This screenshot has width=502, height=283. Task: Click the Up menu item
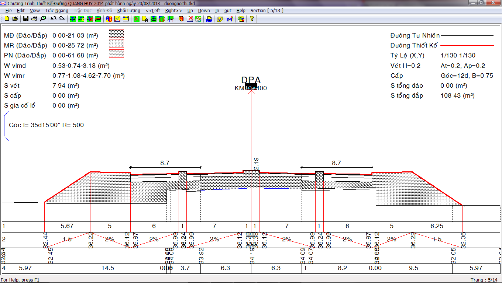click(x=190, y=11)
